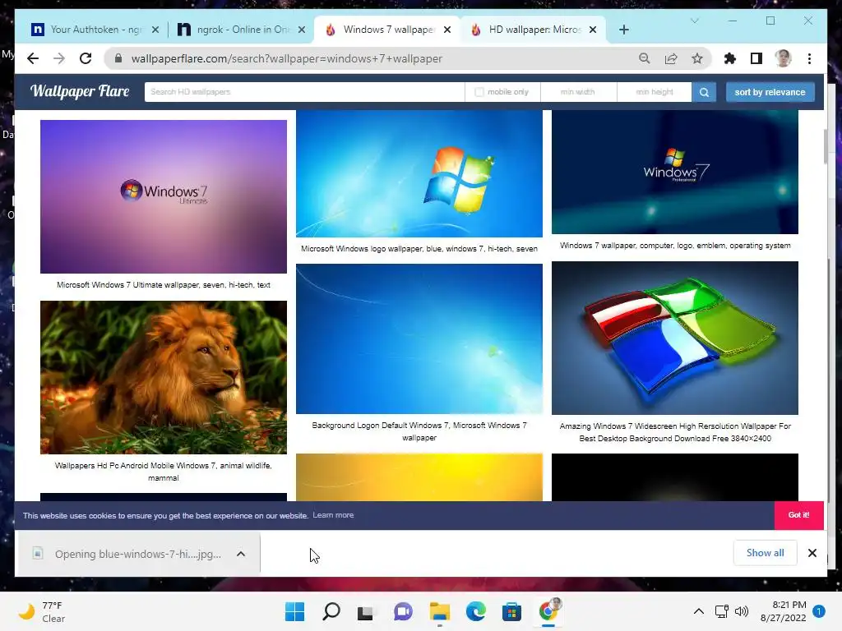The width and height of the screenshot is (842, 631).
Task: Open glass Windows logo wallpaper thumbnail
Action: tap(674, 338)
